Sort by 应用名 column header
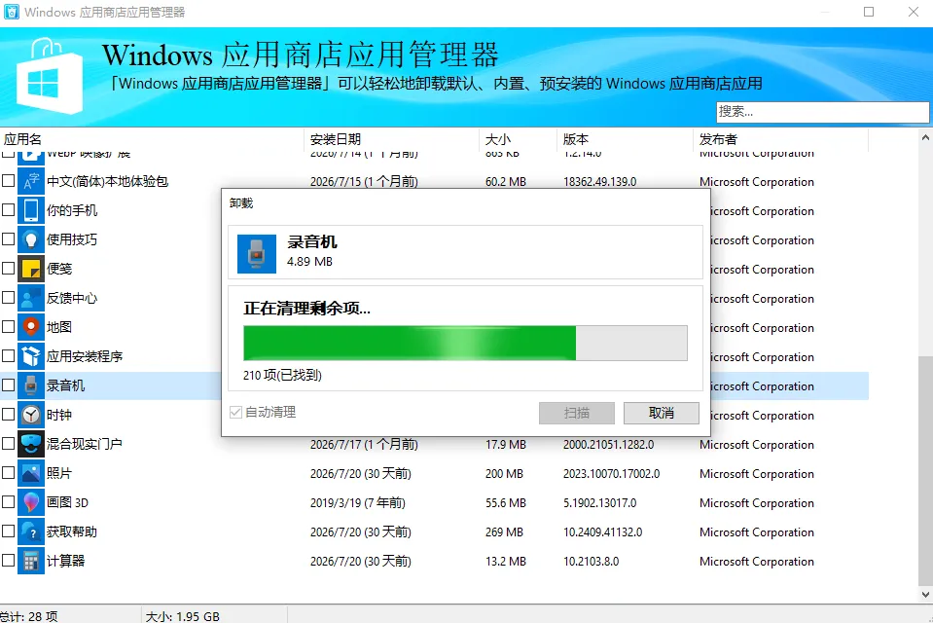Screen dimensions: 933x623 152,139
